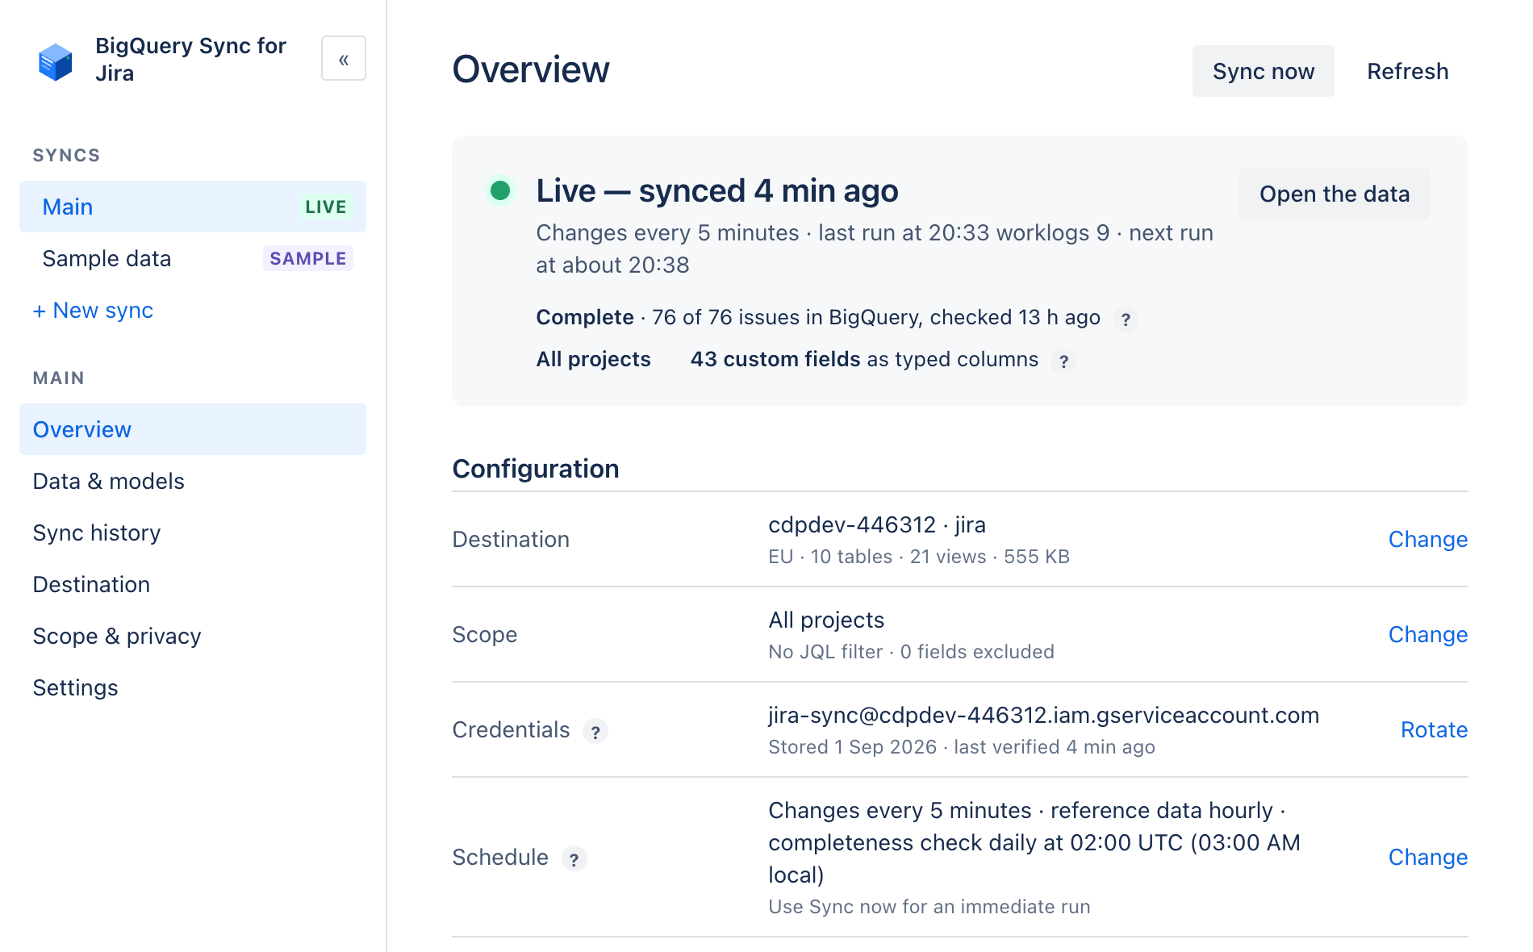
Task: Select the Main sync in sidebar
Action: 193,207
